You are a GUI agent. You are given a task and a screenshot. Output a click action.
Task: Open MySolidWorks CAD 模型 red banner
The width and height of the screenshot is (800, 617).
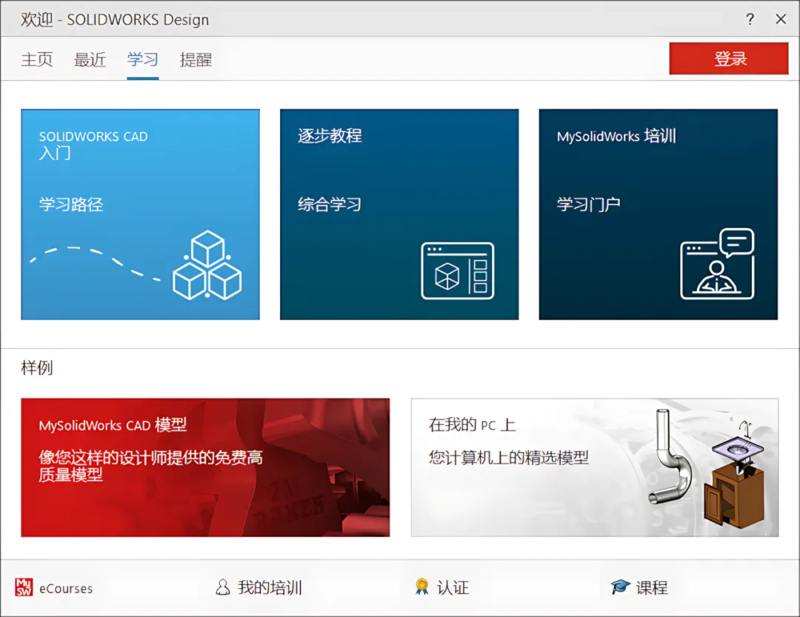[x=205, y=467]
